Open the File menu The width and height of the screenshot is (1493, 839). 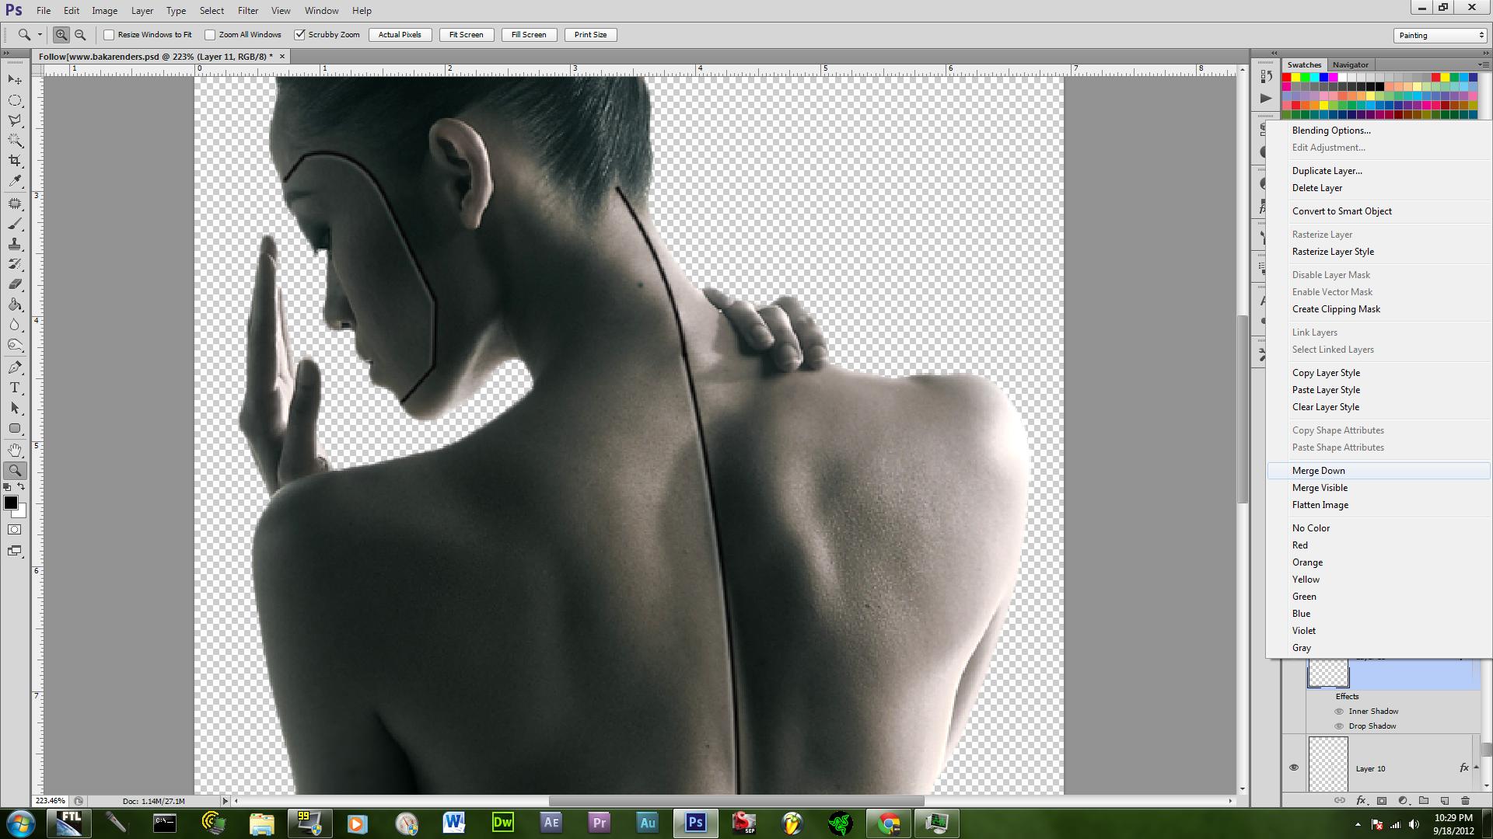pos(44,11)
